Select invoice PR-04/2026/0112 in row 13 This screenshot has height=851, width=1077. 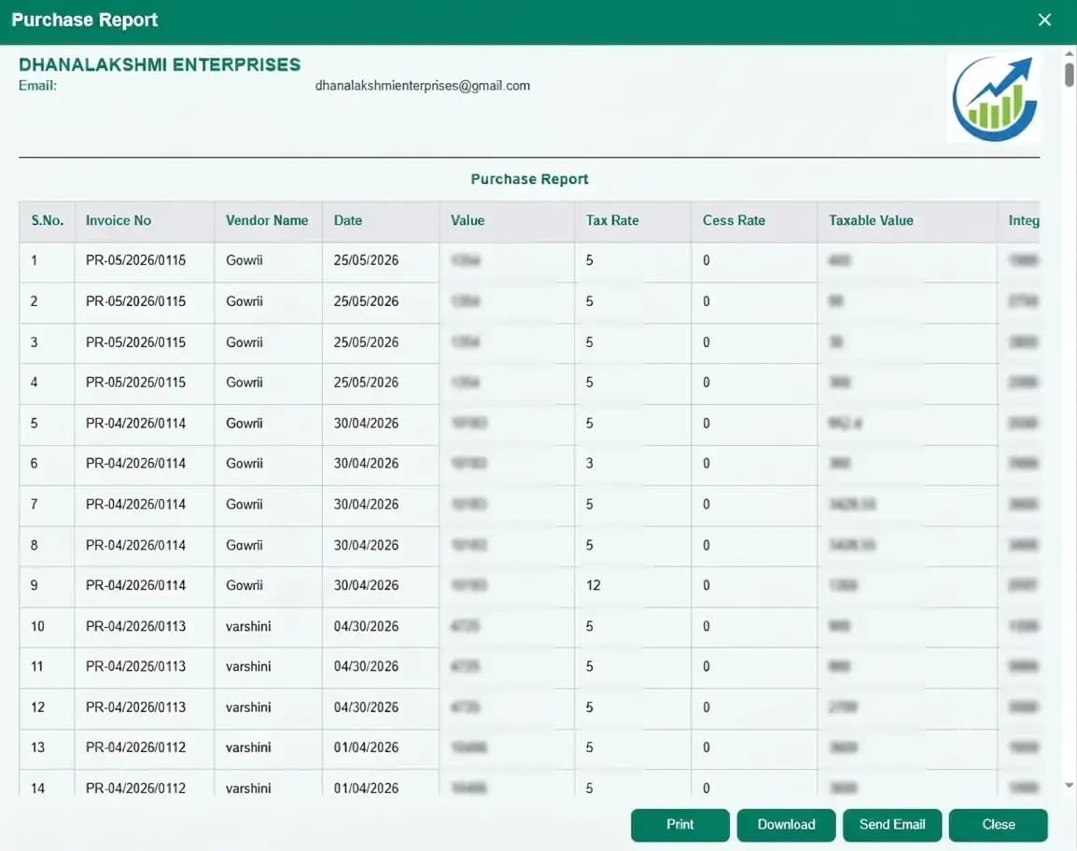[135, 747]
